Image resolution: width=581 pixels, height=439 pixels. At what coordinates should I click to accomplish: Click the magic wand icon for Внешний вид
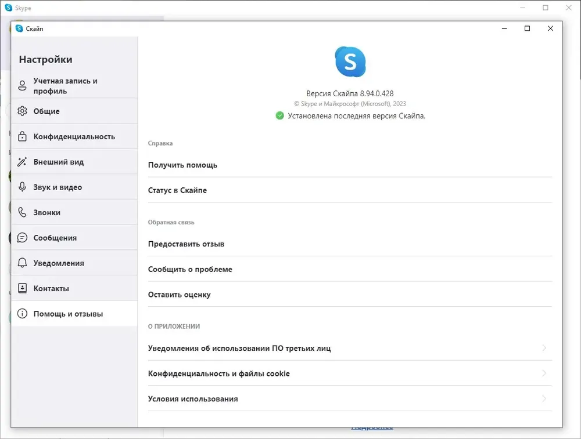tap(22, 162)
